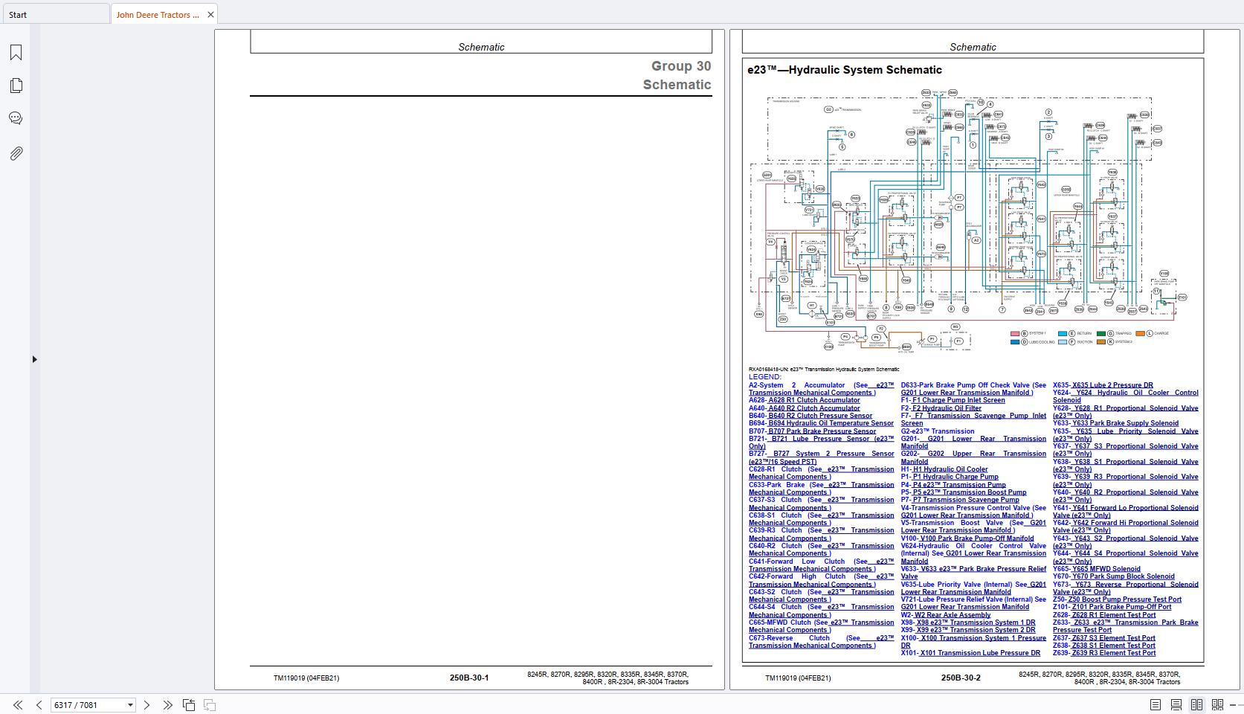Image resolution: width=1244 pixels, height=714 pixels.
Task: Enable continuous facing page view
Action: tap(1217, 704)
